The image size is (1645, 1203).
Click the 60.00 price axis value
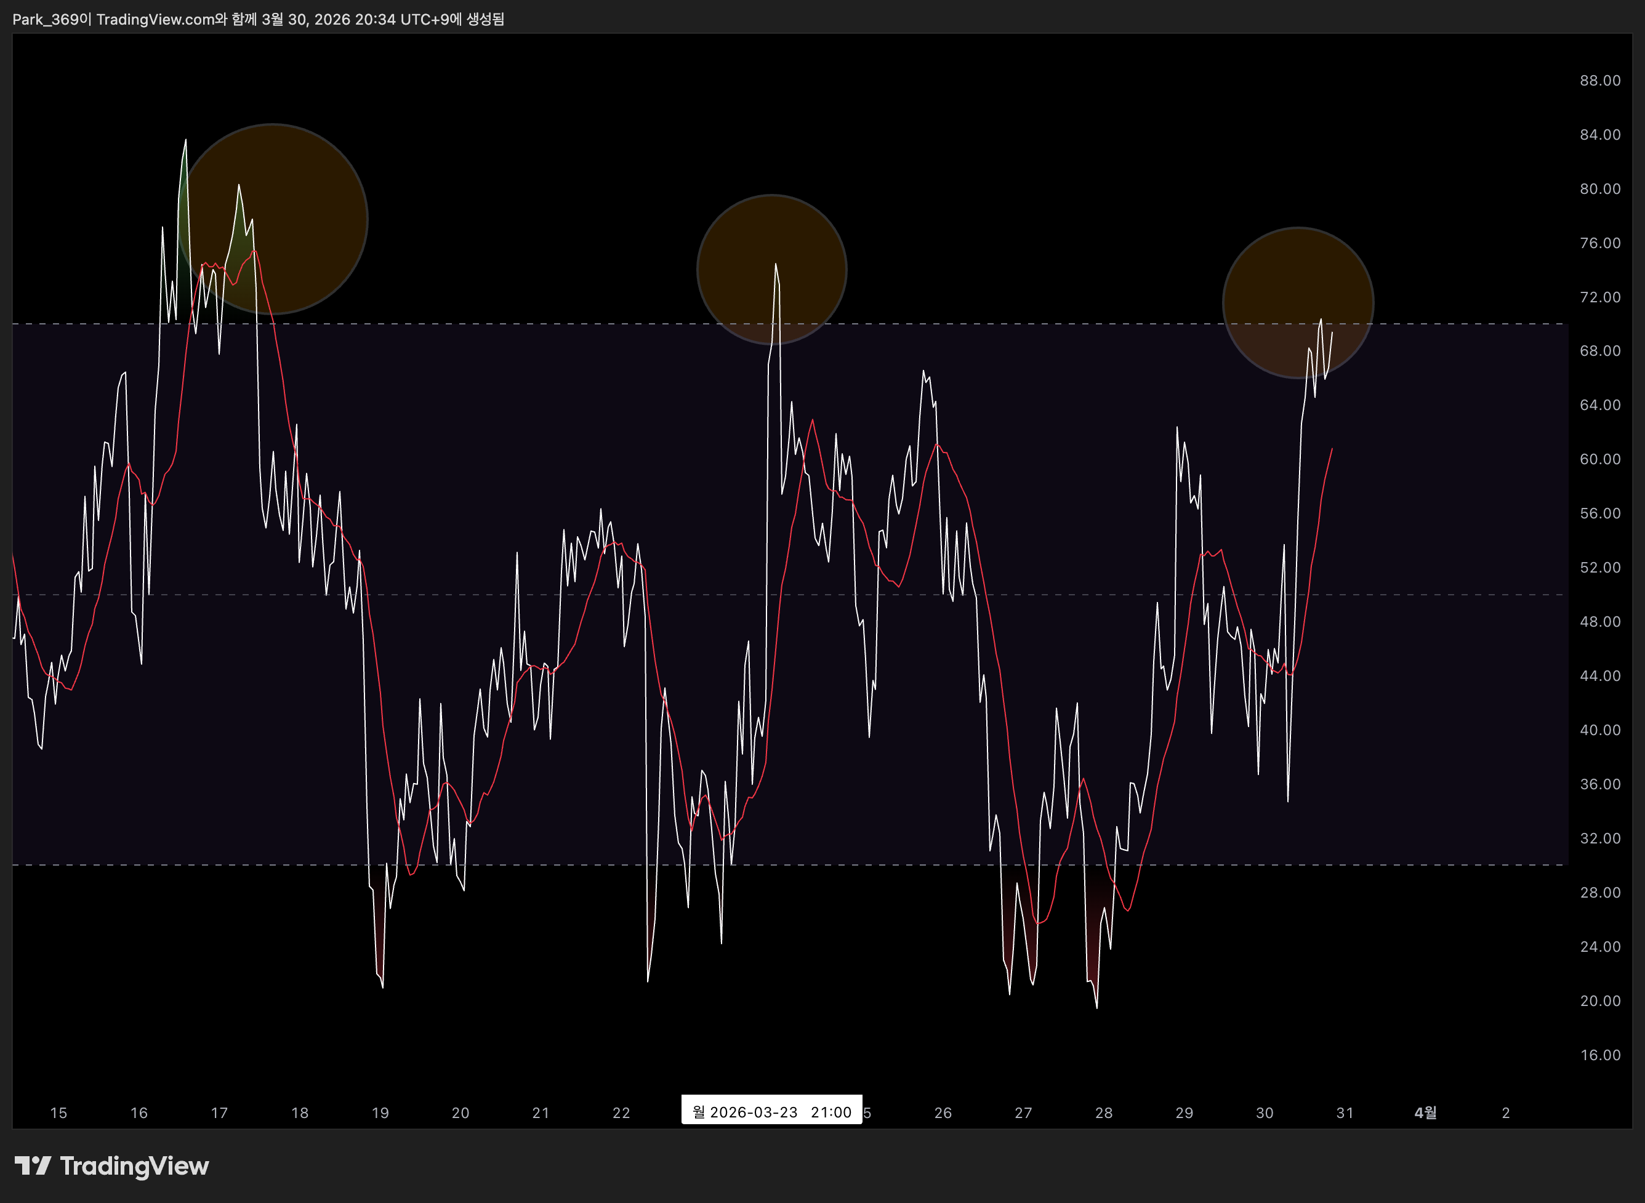coord(1600,459)
